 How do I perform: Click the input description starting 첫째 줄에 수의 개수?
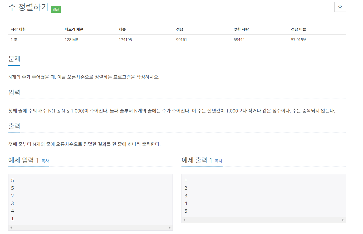(172, 111)
